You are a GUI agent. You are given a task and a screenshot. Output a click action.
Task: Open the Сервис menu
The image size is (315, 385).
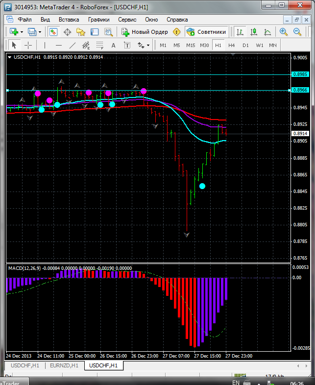[x=127, y=20]
